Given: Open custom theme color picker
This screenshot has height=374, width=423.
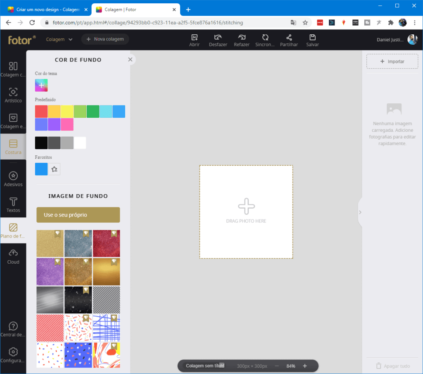Looking at the screenshot, I should [x=41, y=85].
